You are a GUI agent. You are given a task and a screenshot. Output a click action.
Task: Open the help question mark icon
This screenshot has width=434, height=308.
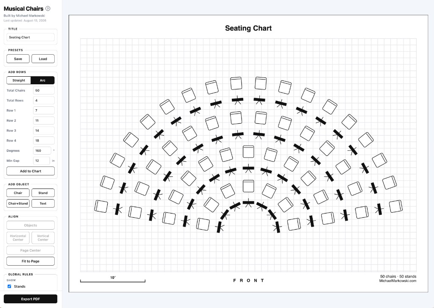(x=48, y=8)
